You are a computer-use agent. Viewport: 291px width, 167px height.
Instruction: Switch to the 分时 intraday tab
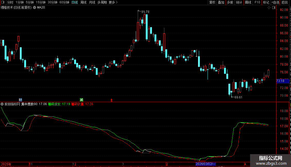[x=10, y=2]
